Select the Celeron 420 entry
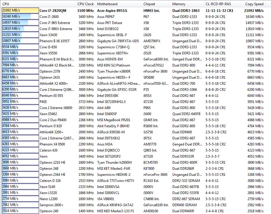Image resolution: width=271 pixels, height=214 pixels. point(49,150)
